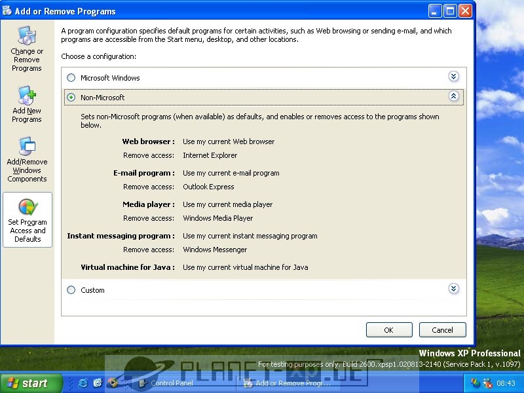Image resolution: width=524 pixels, height=393 pixels.
Task: Click the "Media player :" heading label
Action: pyautogui.click(x=149, y=204)
